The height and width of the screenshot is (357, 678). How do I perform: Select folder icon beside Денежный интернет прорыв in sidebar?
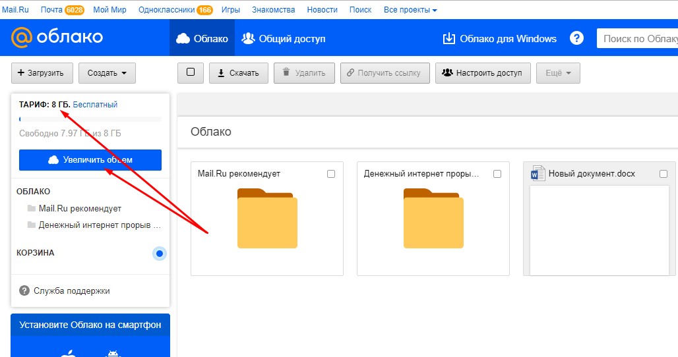31,225
